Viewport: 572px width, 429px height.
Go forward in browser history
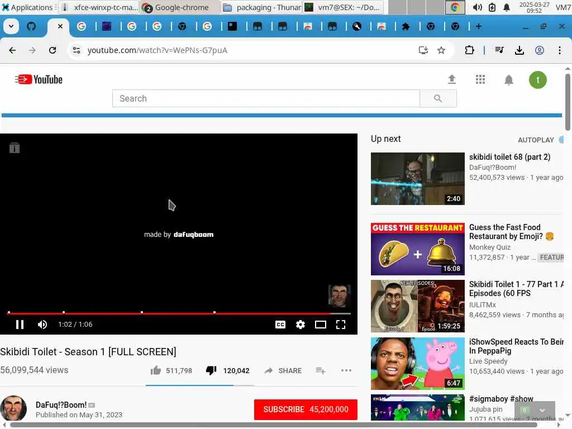32,50
